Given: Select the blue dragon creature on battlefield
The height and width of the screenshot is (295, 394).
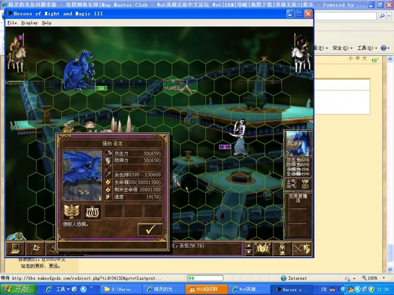Looking at the screenshot, I should 79,71.
